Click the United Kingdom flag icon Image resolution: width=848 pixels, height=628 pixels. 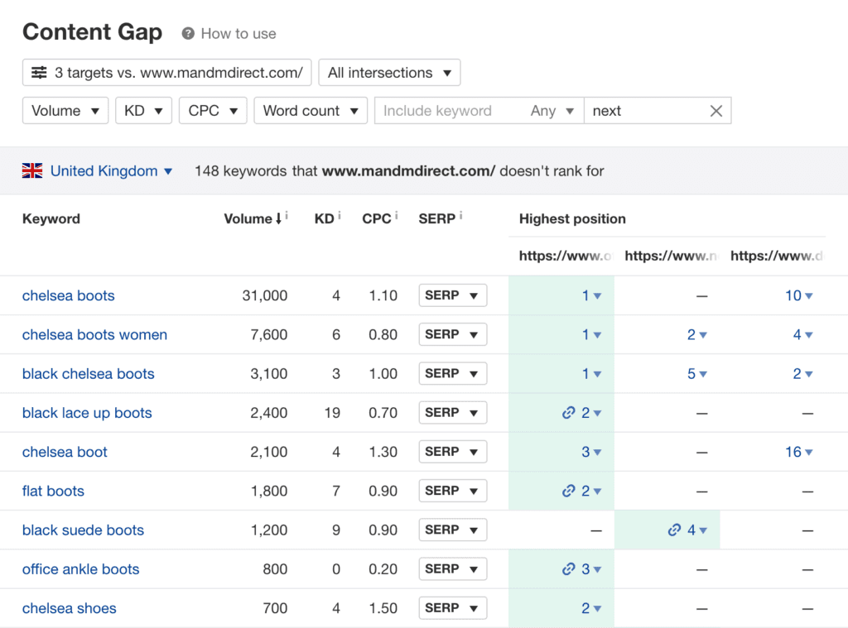click(32, 170)
